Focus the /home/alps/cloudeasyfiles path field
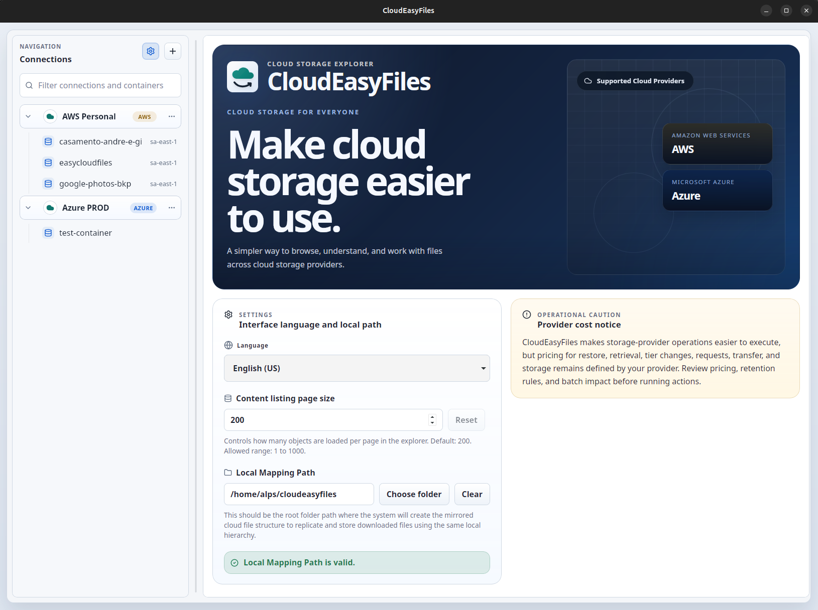The image size is (818, 610). 299,494
